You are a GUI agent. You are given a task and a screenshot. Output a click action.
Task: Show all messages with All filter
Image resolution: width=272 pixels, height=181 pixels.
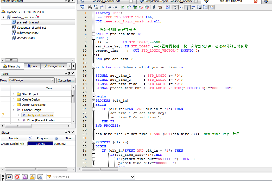click(x=9, y=177)
